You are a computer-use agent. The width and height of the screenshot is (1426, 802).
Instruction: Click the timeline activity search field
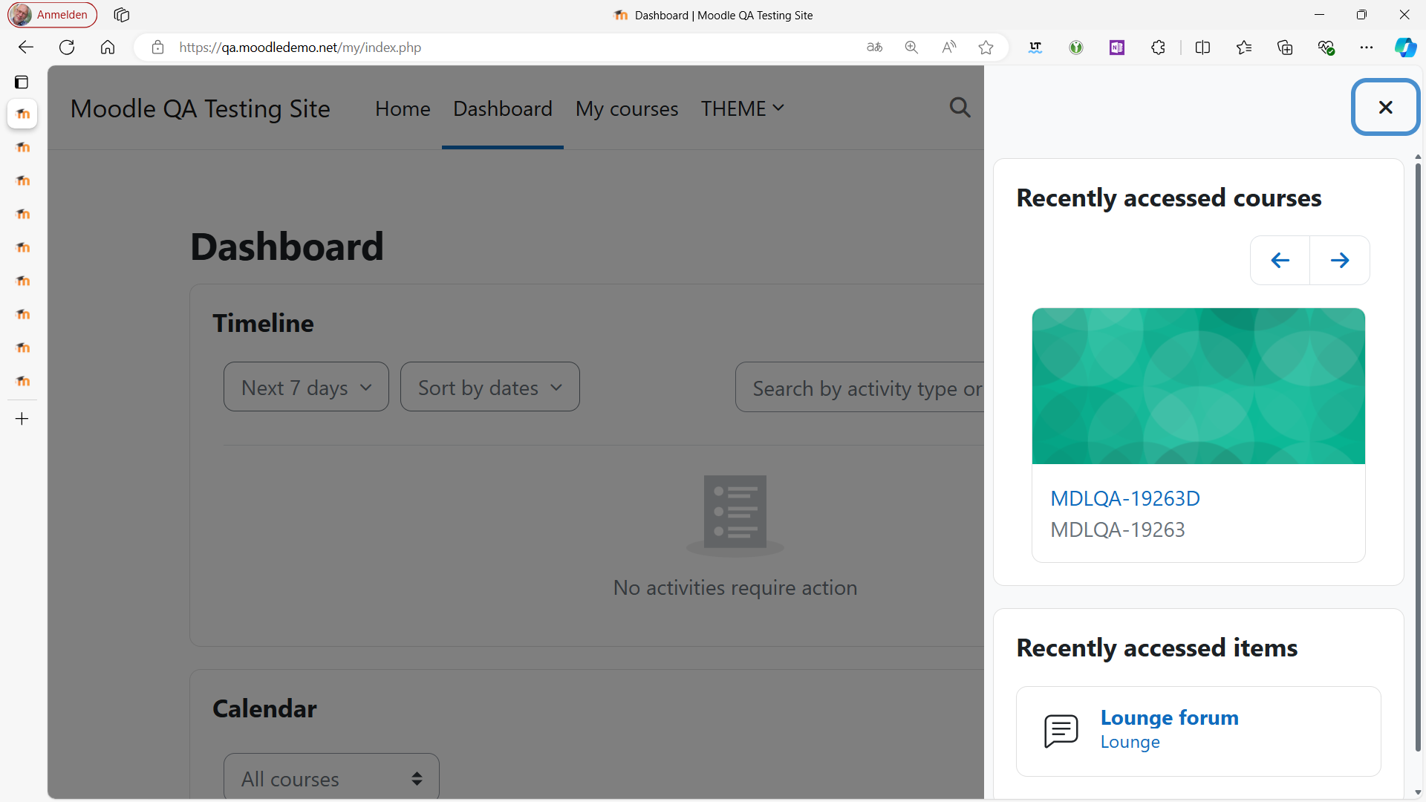coord(860,387)
